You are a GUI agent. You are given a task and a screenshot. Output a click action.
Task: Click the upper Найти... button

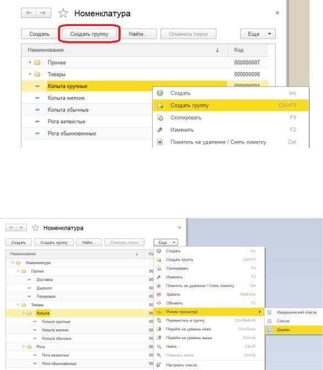pyautogui.click(x=138, y=34)
